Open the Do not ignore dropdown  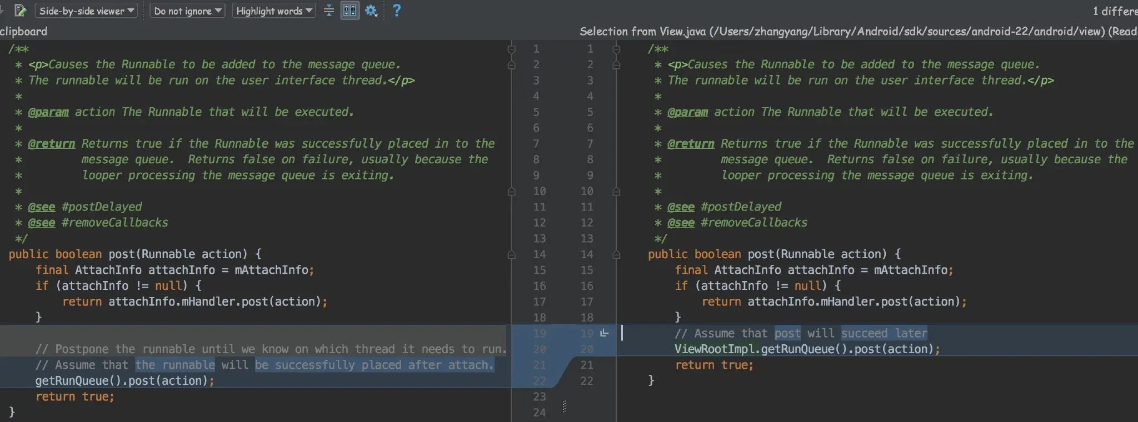coord(187,11)
